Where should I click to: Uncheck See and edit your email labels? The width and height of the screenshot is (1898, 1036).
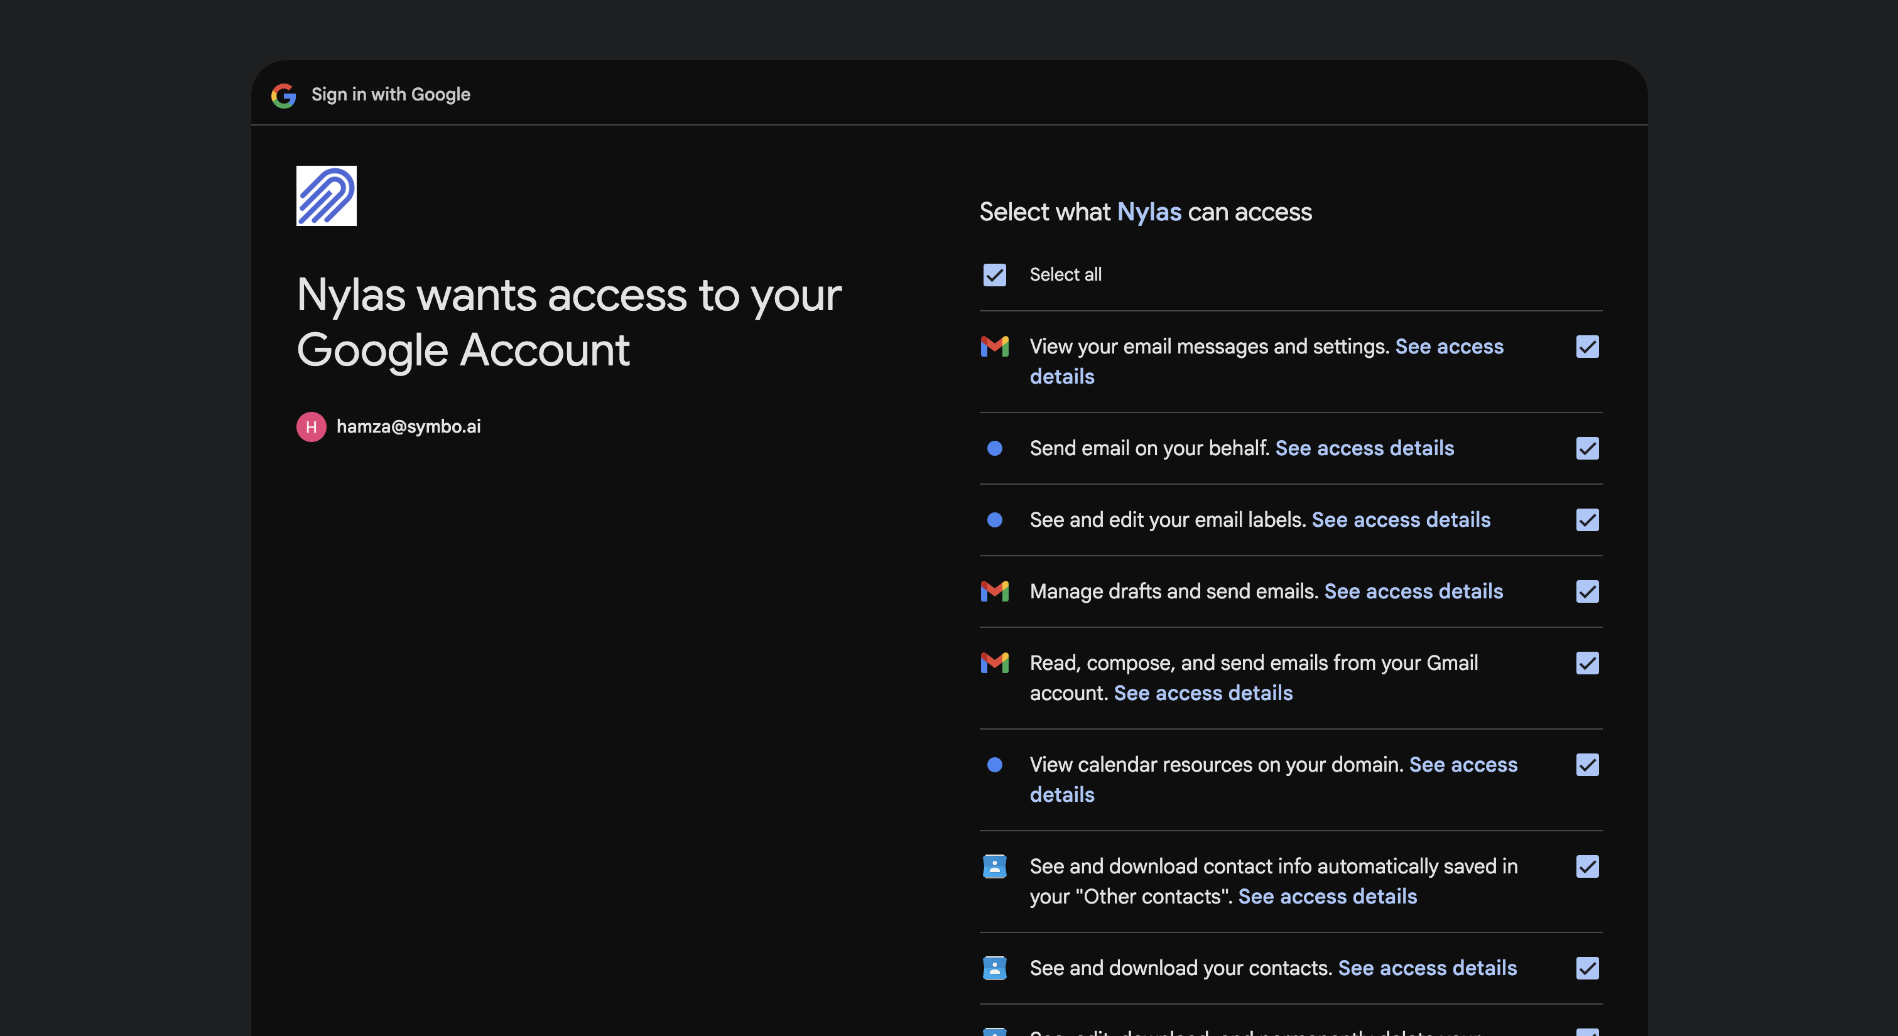click(x=1588, y=521)
